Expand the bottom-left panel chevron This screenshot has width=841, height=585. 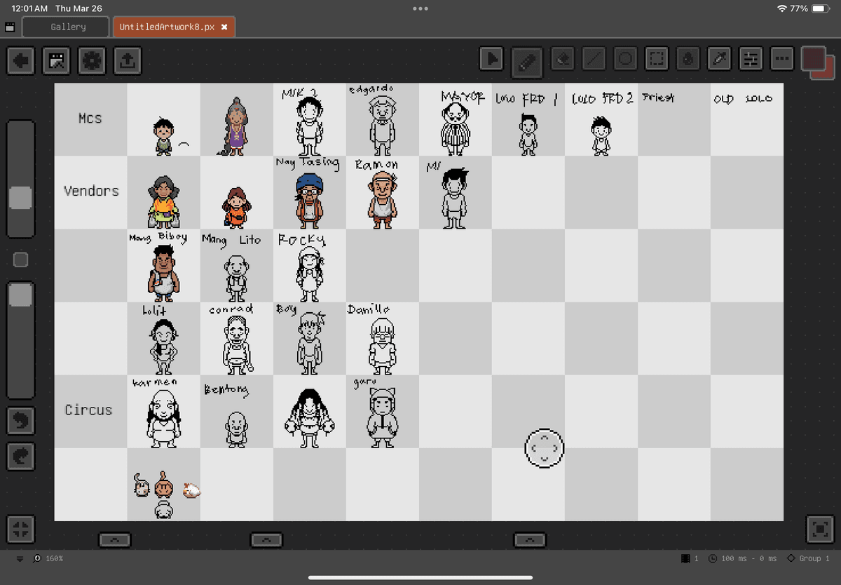pyautogui.click(x=115, y=539)
